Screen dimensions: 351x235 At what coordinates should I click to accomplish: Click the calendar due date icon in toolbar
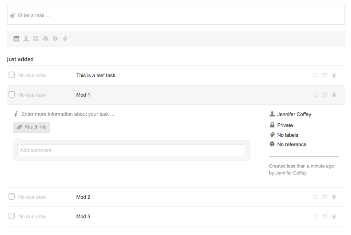tap(16, 39)
